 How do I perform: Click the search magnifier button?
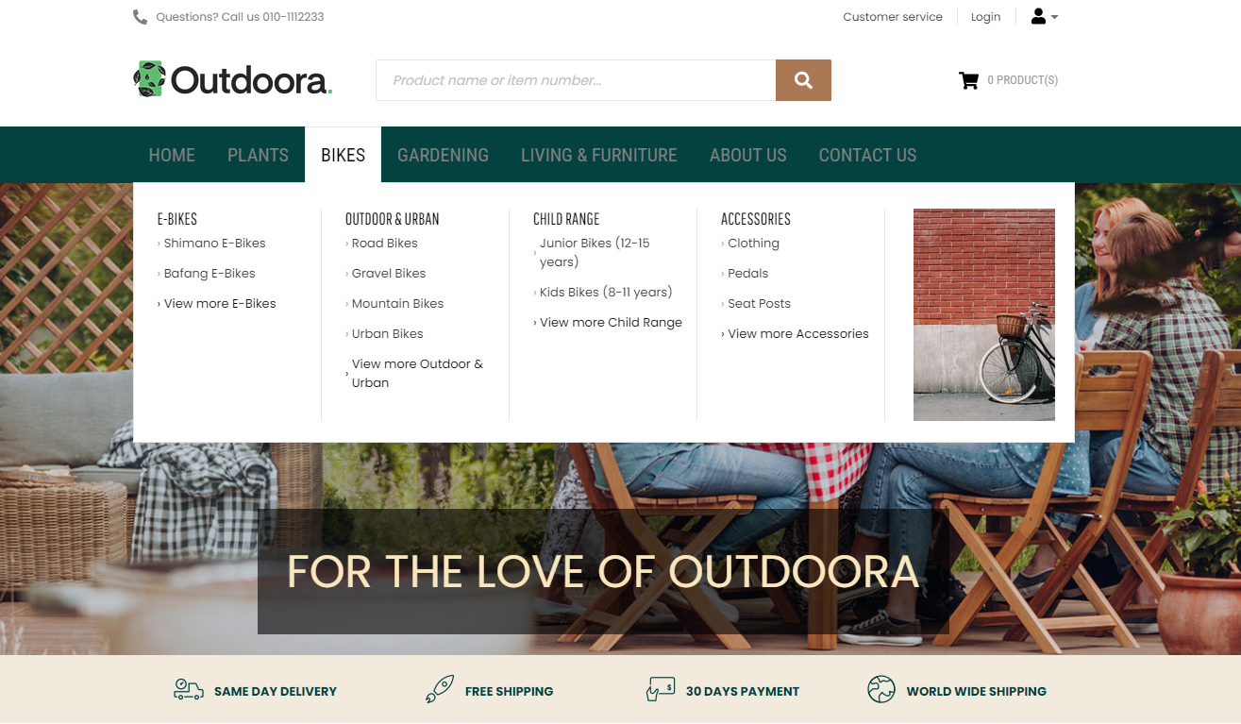[x=803, y=80]
